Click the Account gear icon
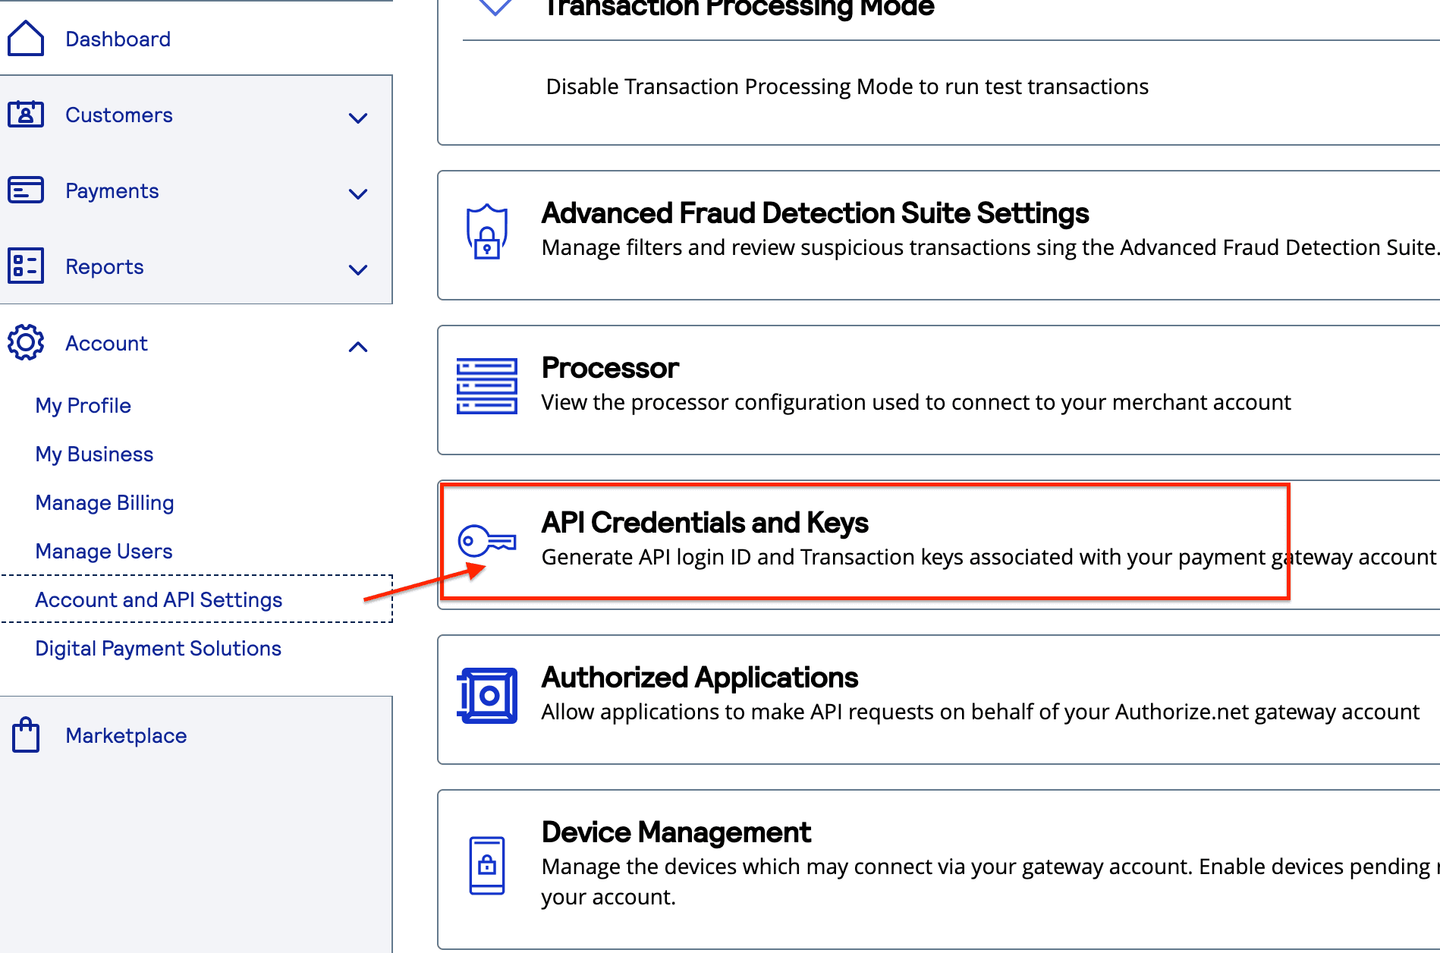1440x953 pixels. tap(26, 343)
